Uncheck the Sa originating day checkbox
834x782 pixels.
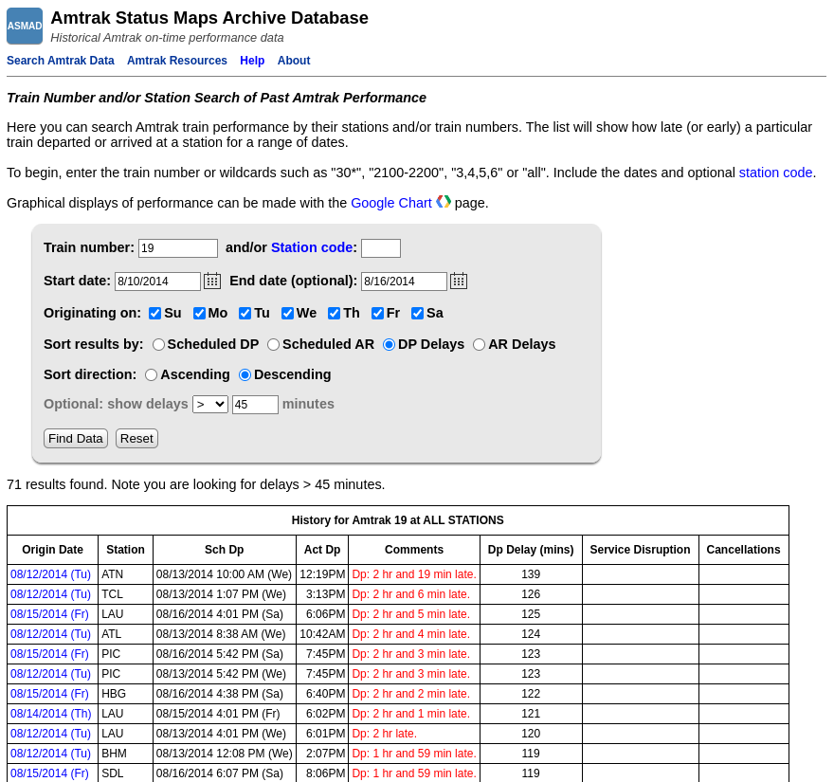pos(418,314)
